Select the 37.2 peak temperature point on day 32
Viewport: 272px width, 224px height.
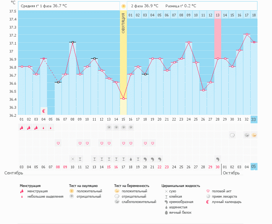tap(247, 34)
